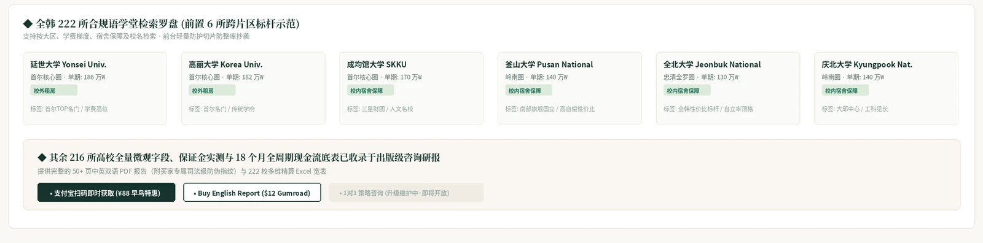This screenshot has width=983, height=243.
Task: Click the 忠清全罗圈 · 单期: 130 万₩ text
Action: click(x=701, y=77)
